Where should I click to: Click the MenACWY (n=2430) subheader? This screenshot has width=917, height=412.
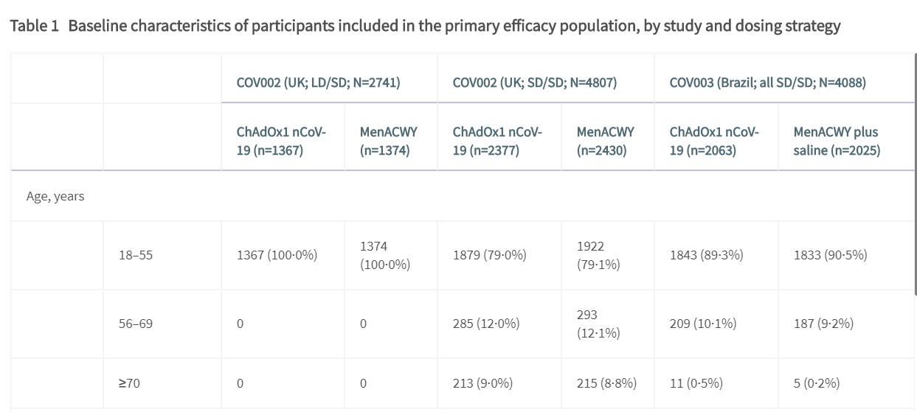coord(605,141)
